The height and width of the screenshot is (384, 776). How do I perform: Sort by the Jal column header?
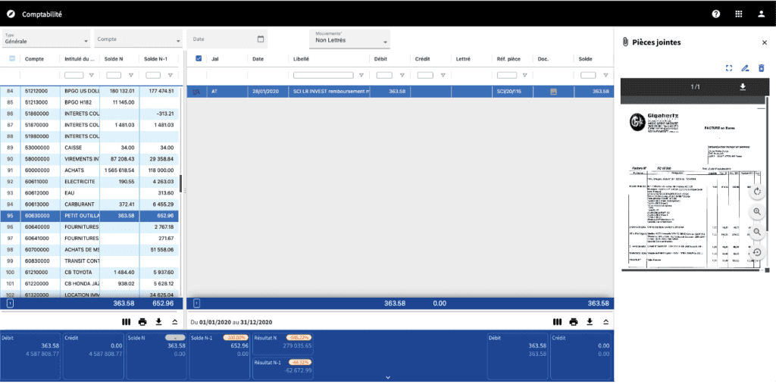click(x=214, y=59)
